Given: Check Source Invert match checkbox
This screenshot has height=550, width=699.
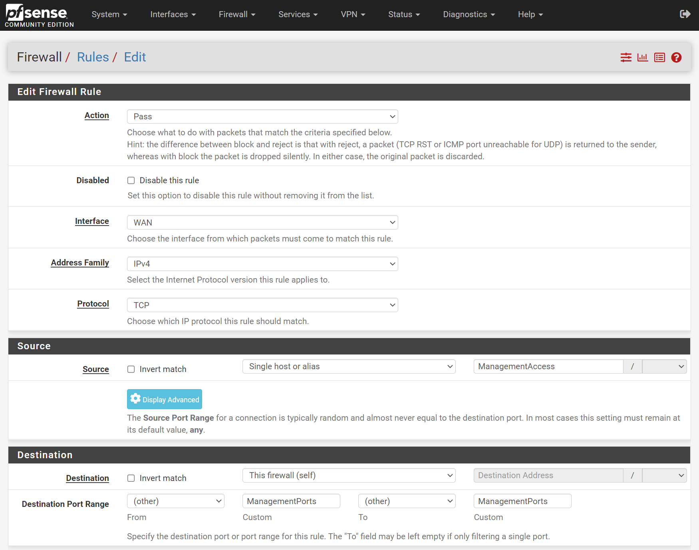Looking at the screenshot, I should point(131,369).
